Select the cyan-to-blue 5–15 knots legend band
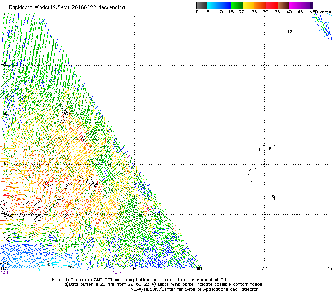This screenshot has height=292, width=333. (x=219, y=5)
